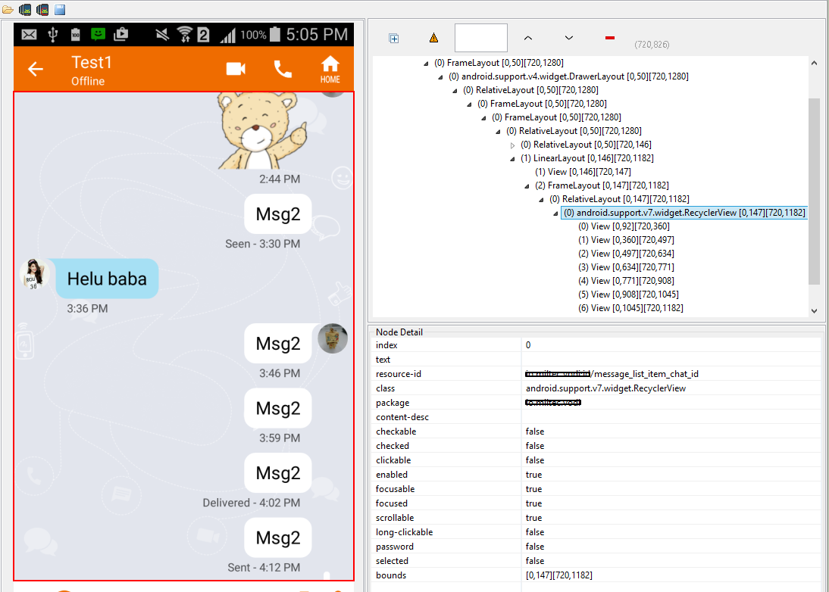Click the Save floppy disk icon
Viewport: 829px width, 592px height.
60,10
